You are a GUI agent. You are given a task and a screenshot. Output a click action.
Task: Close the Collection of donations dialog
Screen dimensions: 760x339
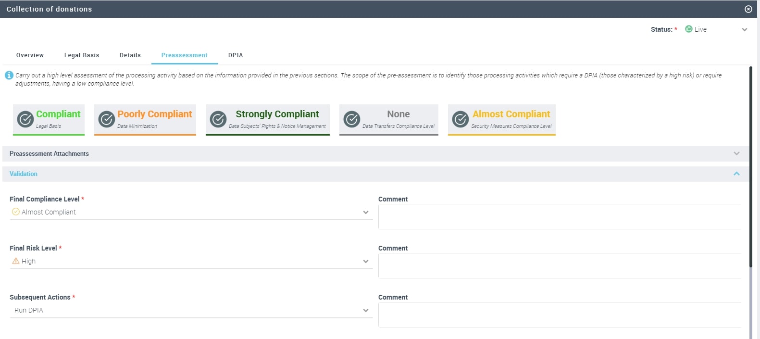(x=748, y=9)
